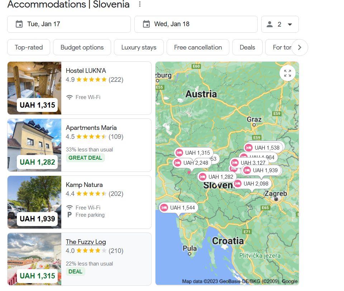This screenshot has width=344, height=291.
Task: Click the fullscreen map expand icon
Action: point(287,73)
